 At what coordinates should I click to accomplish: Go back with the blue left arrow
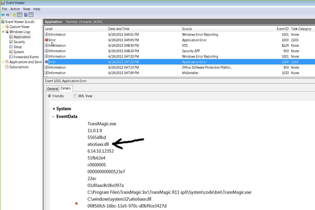(x=3, y=15)
